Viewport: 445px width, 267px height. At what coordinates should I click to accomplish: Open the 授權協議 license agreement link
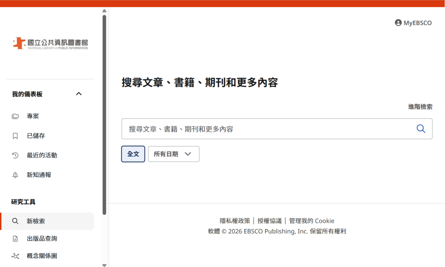(269, 221)
